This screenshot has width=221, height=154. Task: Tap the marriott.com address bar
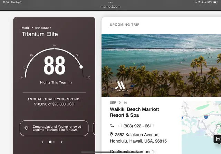coord(110,7)
